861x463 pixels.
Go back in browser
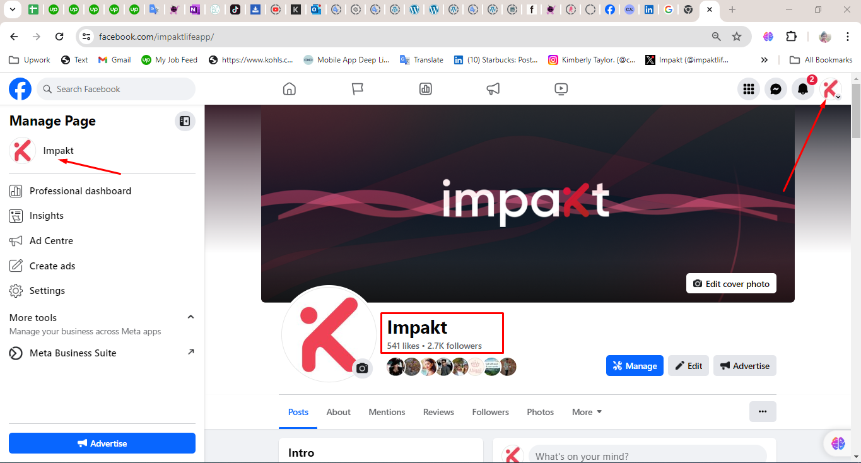(14, 37)
